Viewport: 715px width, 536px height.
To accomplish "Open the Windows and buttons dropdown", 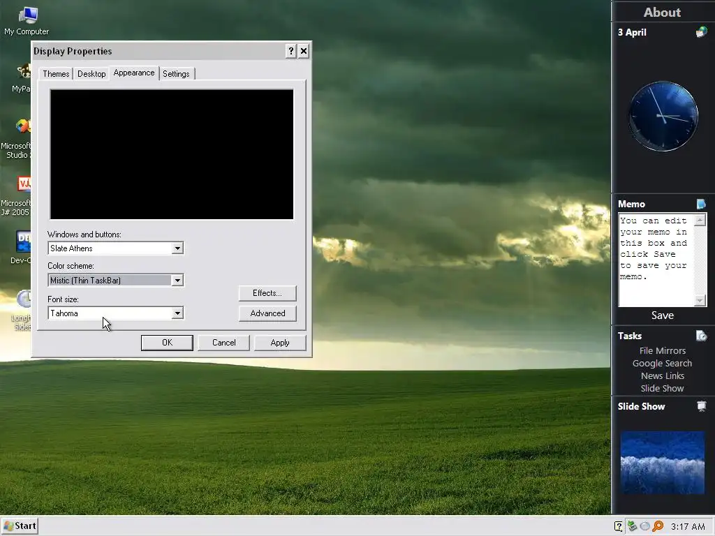I will 177,248.
